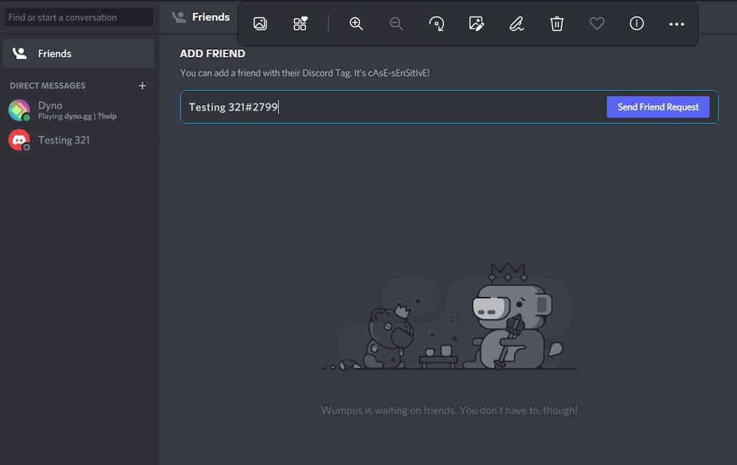Viewport: 737px width, 465px height.
Task: Open the collections icon with the heart
Action: [x=300, y=24]
